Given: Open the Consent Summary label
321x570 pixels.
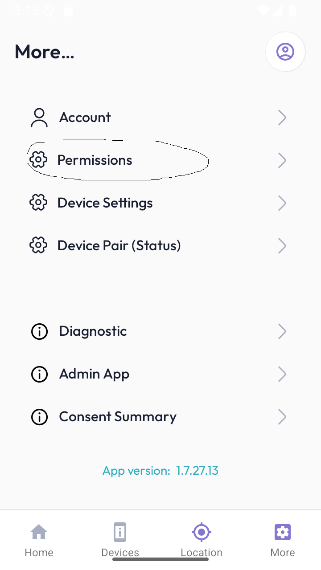Looking at the screenshot, I should tap(118, 417).
